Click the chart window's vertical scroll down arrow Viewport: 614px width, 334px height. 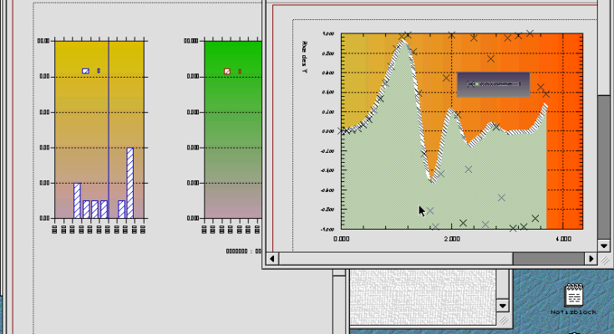[606, 245]
